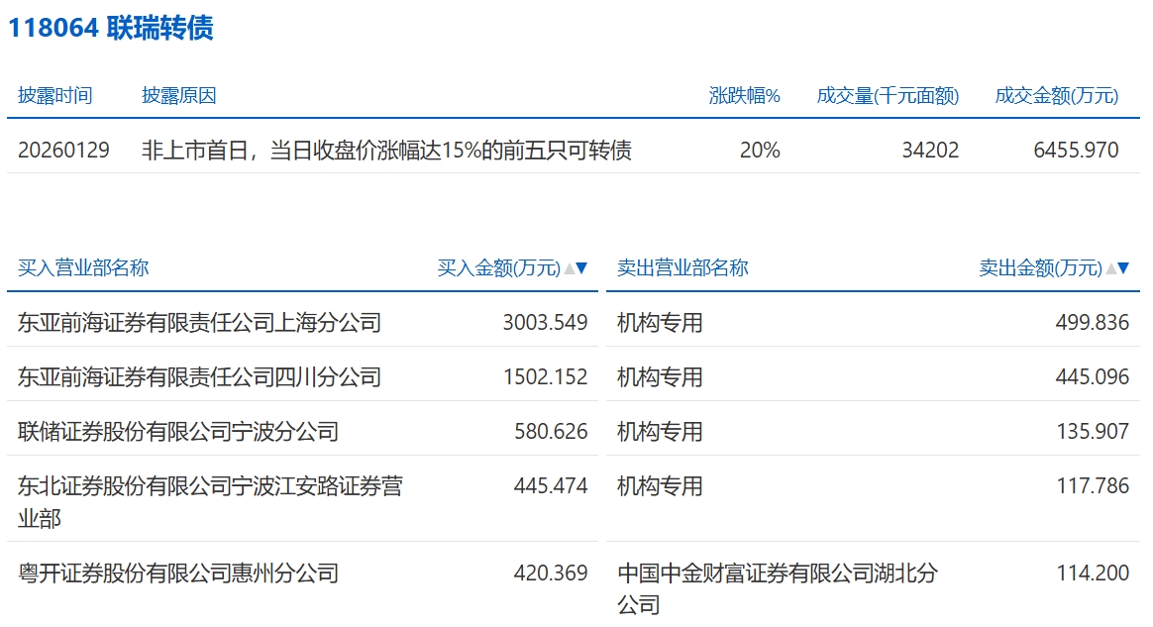
Task: Select 东亚前海证券有限责任公司四川分公司 row
Action: point(199,377)
